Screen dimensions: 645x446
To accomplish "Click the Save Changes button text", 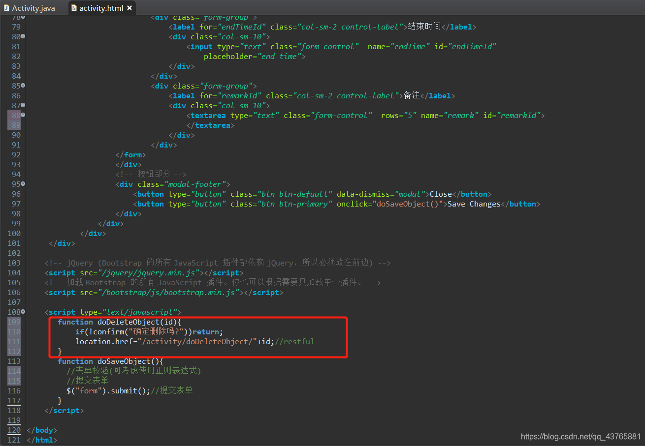I will click(x=474, y=204).
